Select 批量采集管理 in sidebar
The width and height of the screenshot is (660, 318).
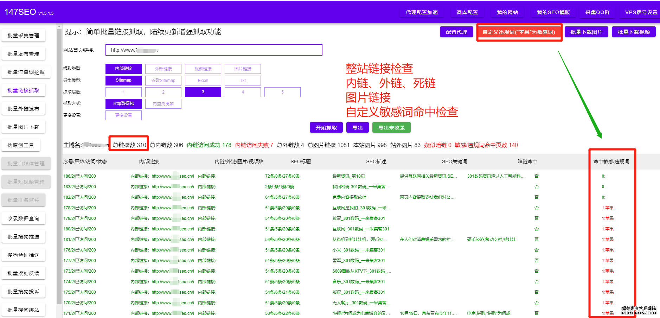point(23,36)
